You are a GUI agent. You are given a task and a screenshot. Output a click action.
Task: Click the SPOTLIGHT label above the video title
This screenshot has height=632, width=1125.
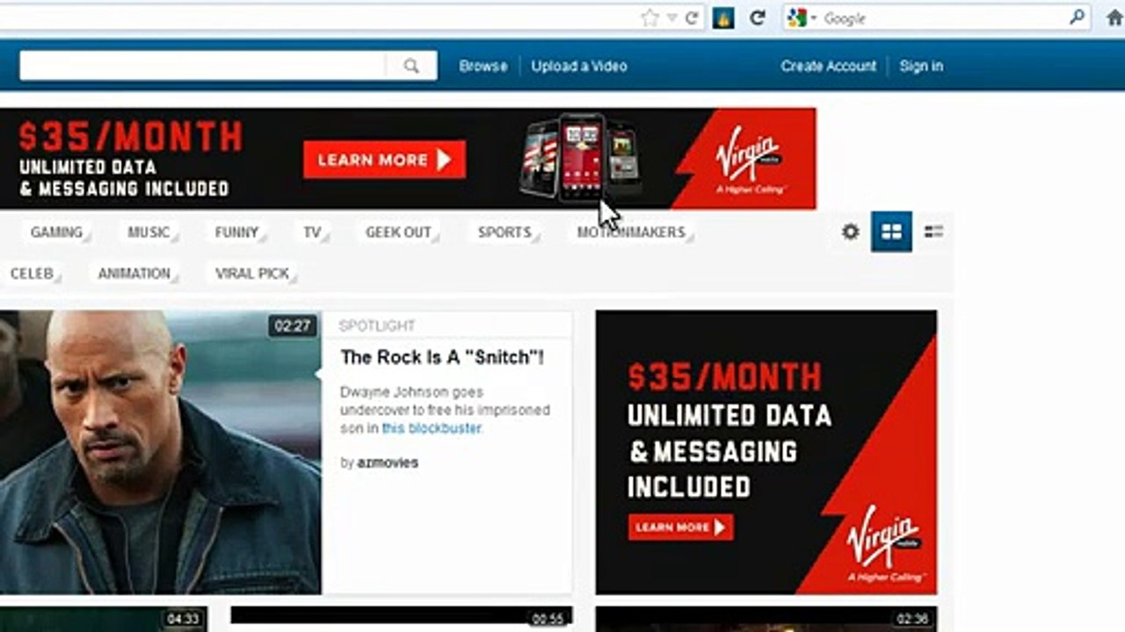[377, 326]
